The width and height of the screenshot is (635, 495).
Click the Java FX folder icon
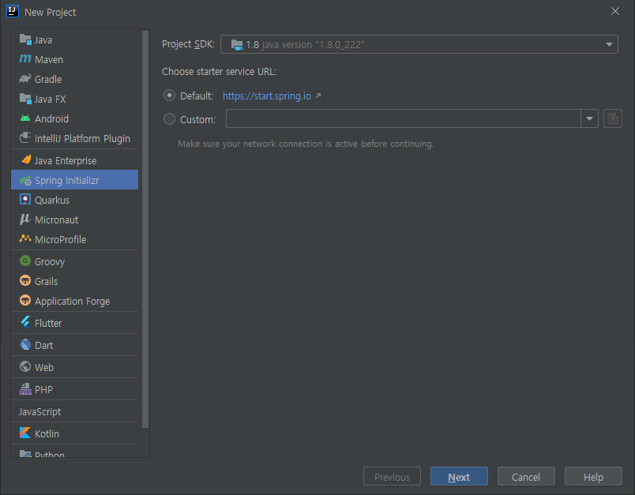pos(25,99)
